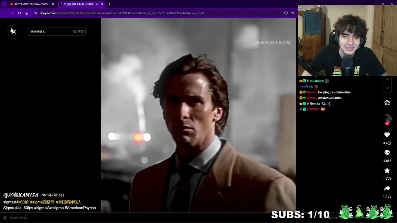Click the share count 1.1万
Viewport: 397px width, 223px height.
(387, 196)
